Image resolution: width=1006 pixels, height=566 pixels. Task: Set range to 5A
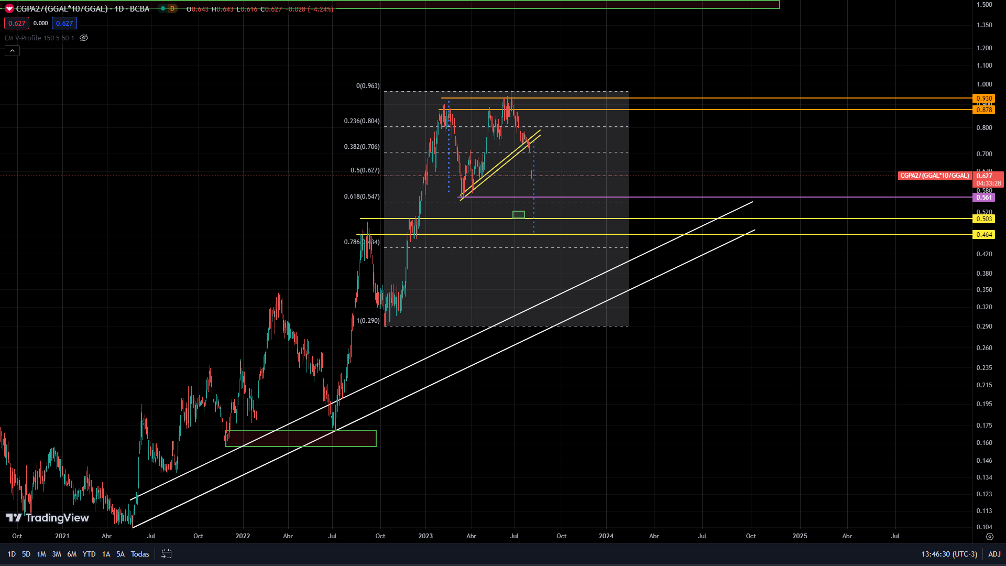point(121,554)
